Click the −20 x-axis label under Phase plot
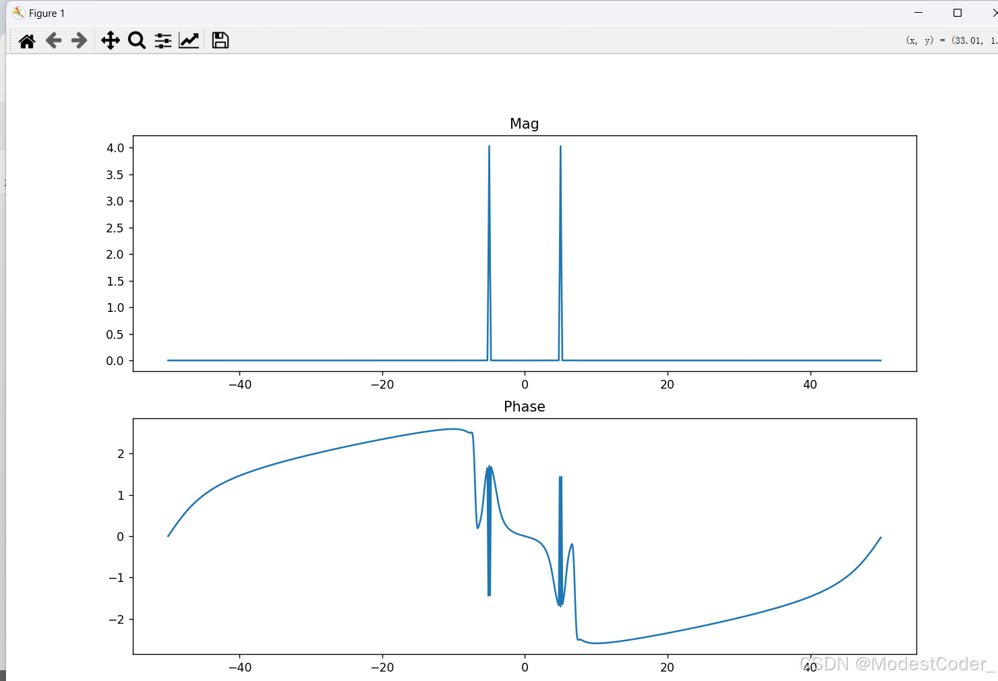998x681 pixels. point(382,668)
